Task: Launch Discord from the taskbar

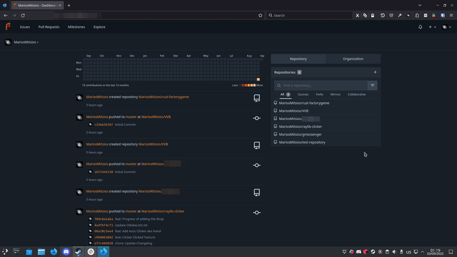Action: 66,251
